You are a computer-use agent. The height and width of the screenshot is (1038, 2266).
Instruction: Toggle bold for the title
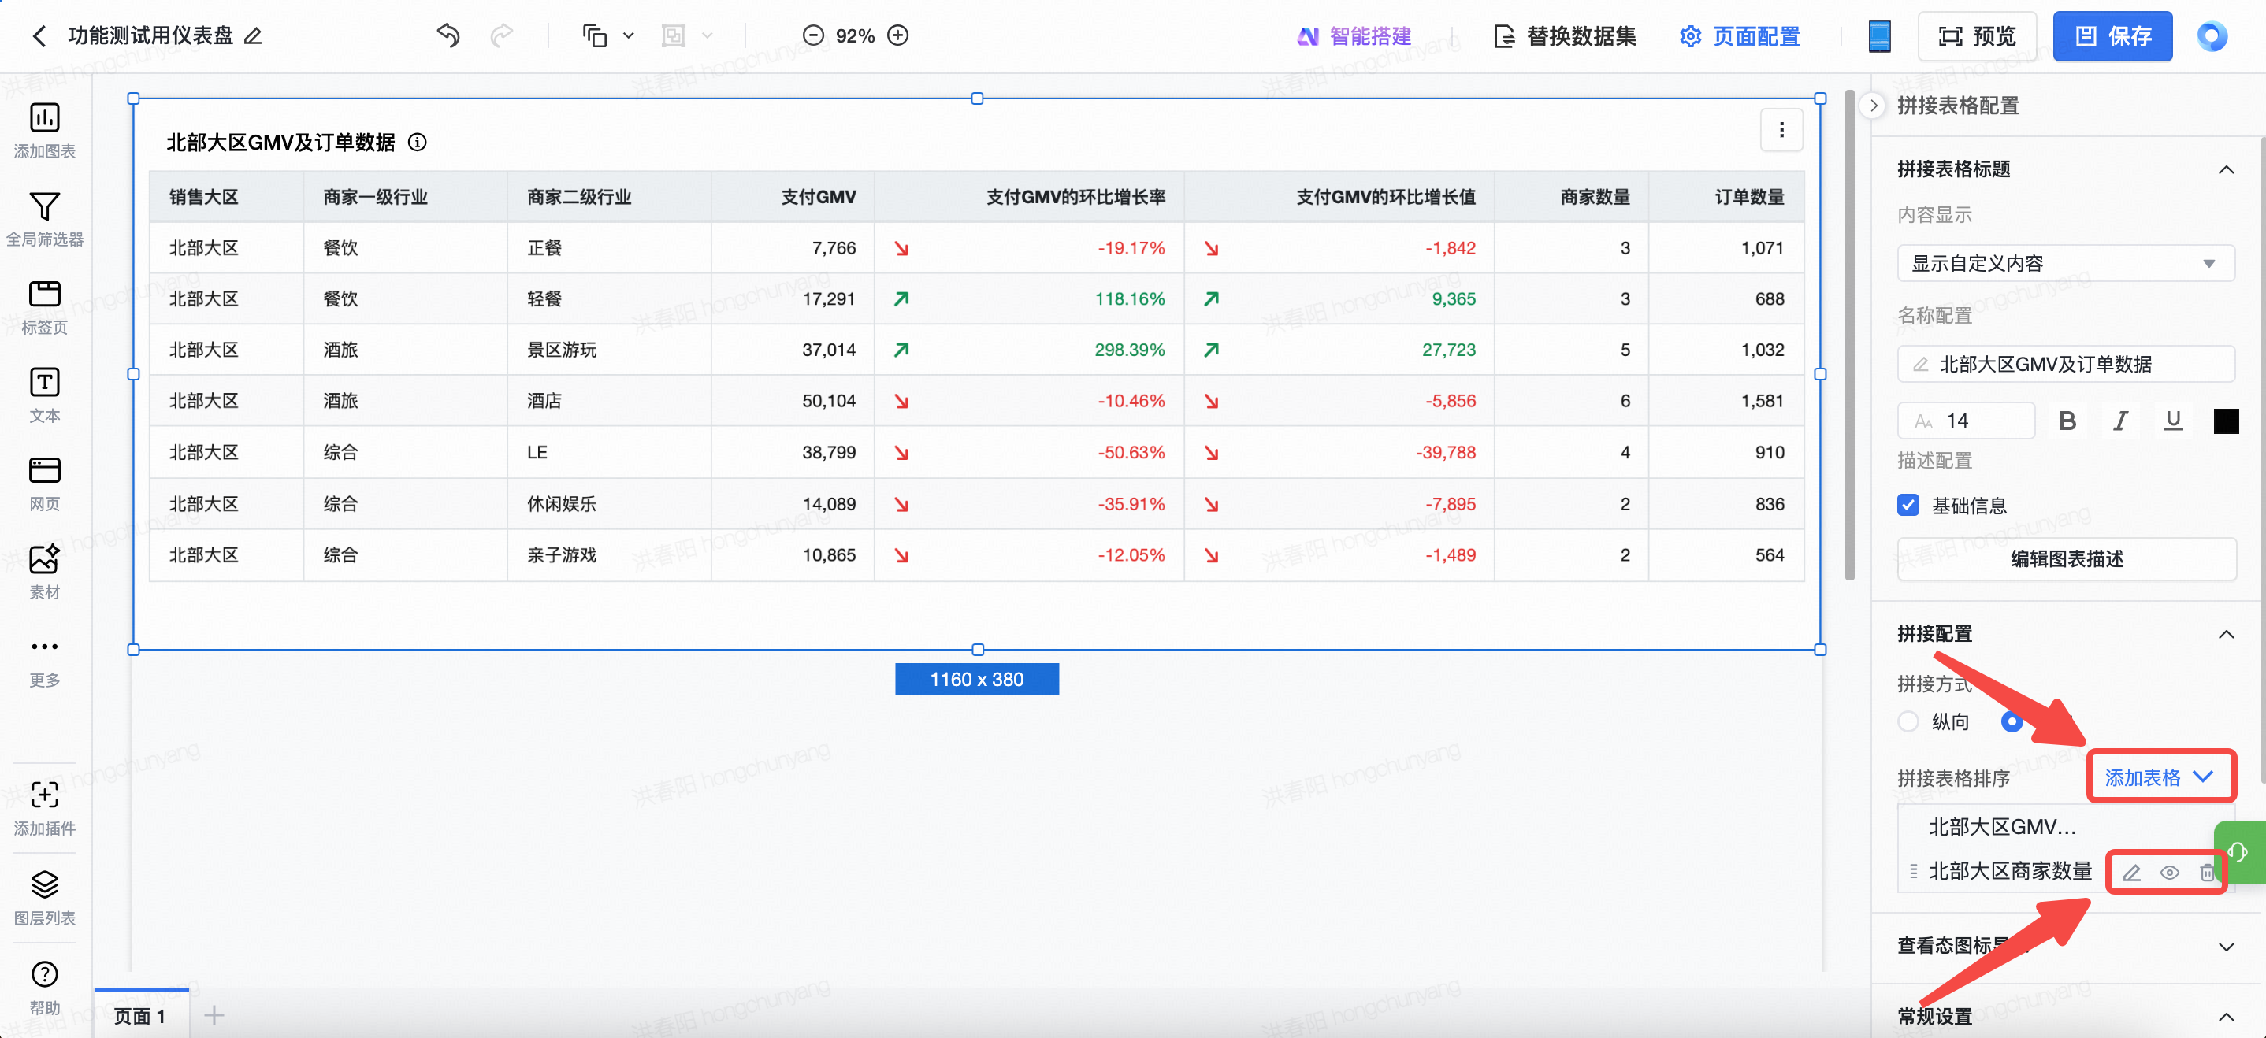point(2067,421)
